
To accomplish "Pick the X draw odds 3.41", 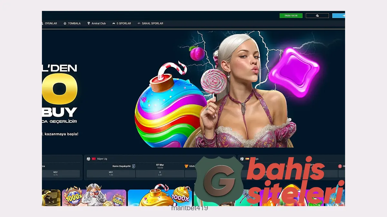I will click(x=160, y=174).
